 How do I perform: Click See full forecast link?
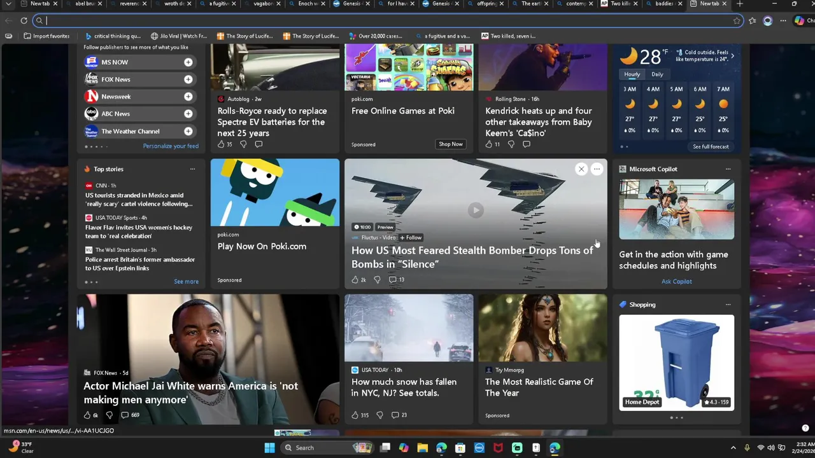pyautogui.click(x=711, y=147)
